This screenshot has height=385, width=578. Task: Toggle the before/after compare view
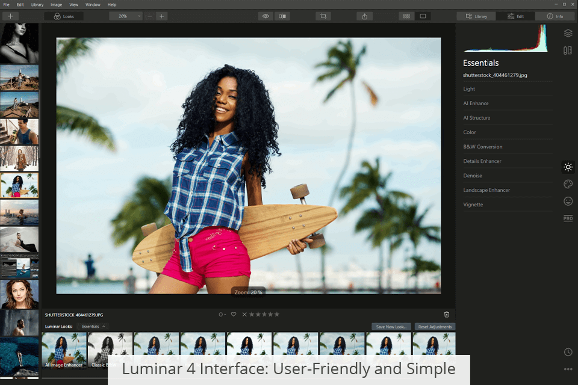coord(282,16)
